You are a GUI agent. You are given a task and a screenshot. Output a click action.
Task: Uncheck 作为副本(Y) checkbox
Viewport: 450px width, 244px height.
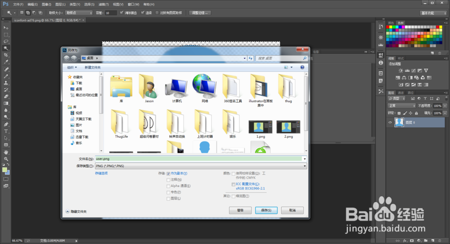168,174
